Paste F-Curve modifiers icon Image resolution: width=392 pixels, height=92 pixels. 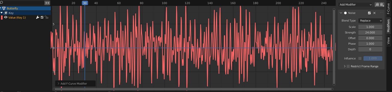pos(382,5)
